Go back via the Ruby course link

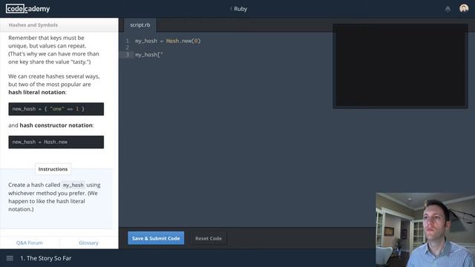click(x=239, y=9)
